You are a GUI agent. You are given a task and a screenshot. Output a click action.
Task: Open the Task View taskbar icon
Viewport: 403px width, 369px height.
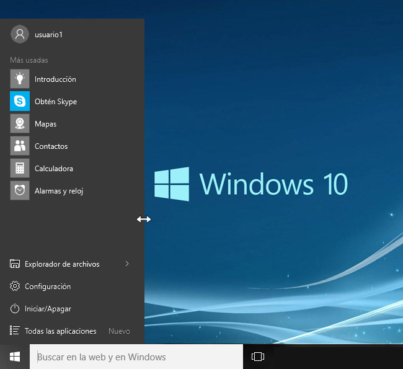point(258,357)
